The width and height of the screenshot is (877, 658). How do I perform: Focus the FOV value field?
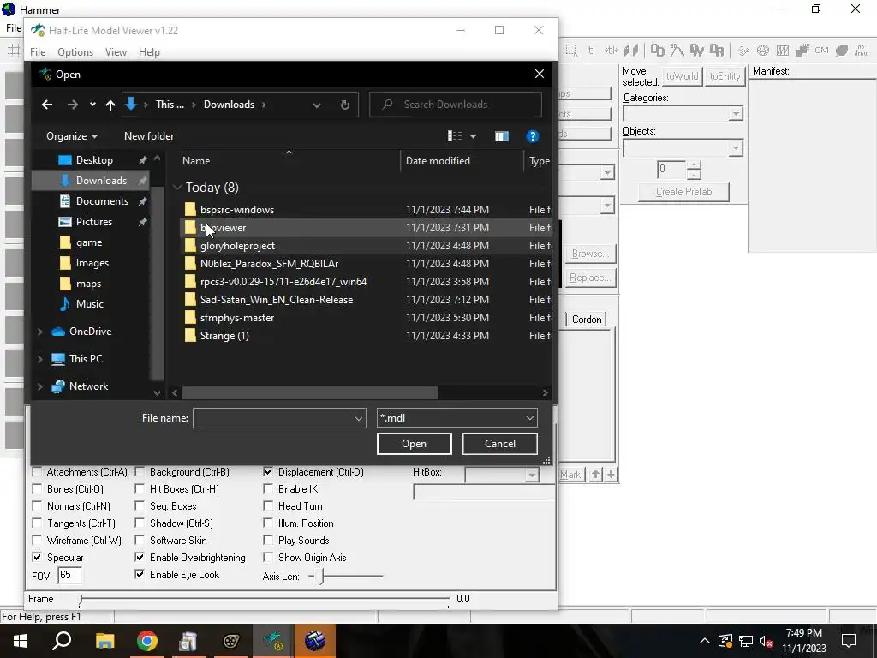pos(70,575)
